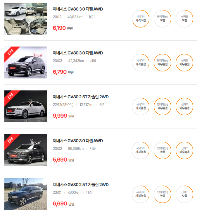Open the dark GV80 thumbnail priced 5,690
Viewport: 197px width, 211px height.
26,150
